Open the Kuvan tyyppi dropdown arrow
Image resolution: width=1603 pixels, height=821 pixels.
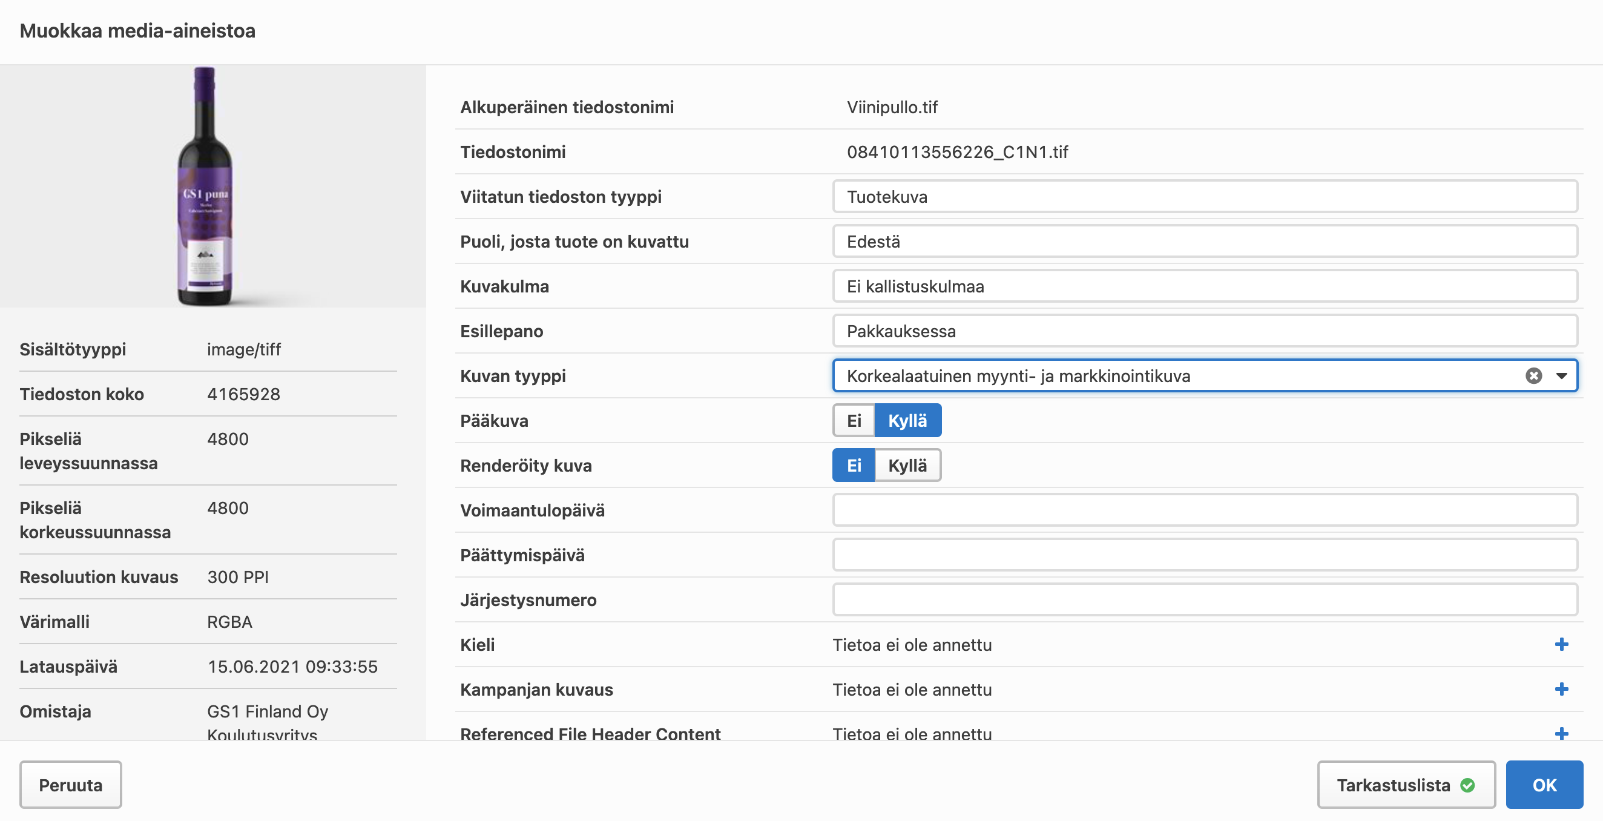(x=1561, y=376)
